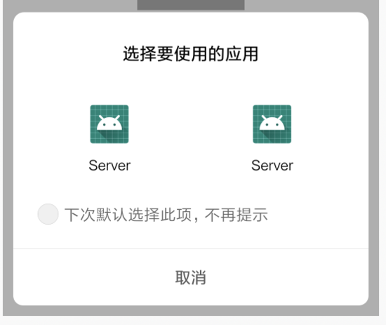Select the right "Server" app label
The width and height of the screenshot is (386, 325).
pos(272,166)
